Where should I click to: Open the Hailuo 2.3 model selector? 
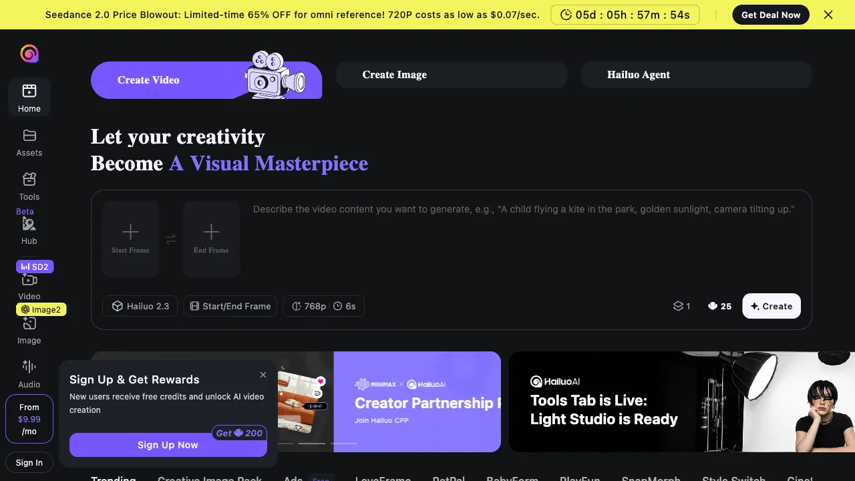click(140, 306)
